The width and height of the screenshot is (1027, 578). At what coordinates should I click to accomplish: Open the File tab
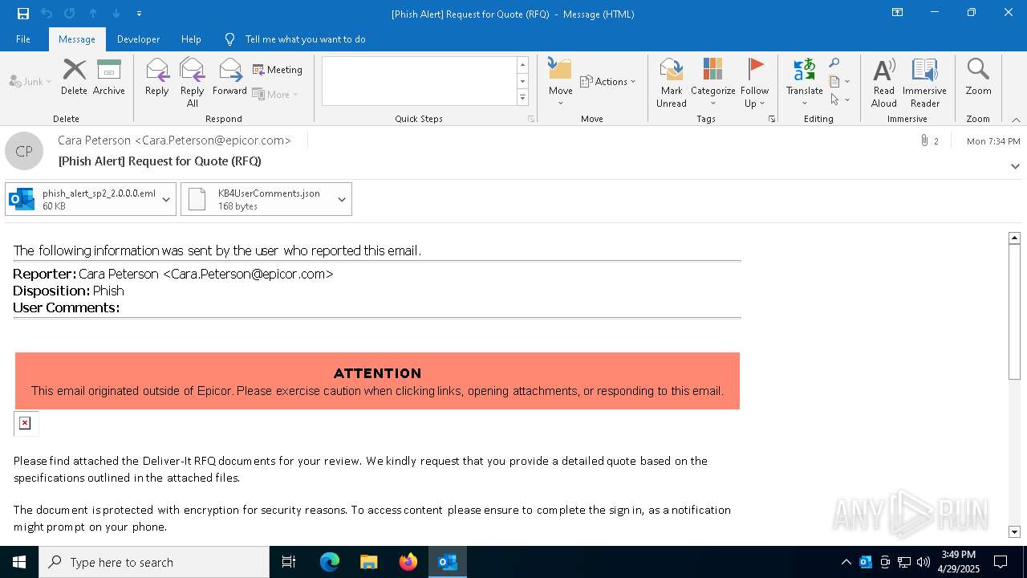pos(23,39)
